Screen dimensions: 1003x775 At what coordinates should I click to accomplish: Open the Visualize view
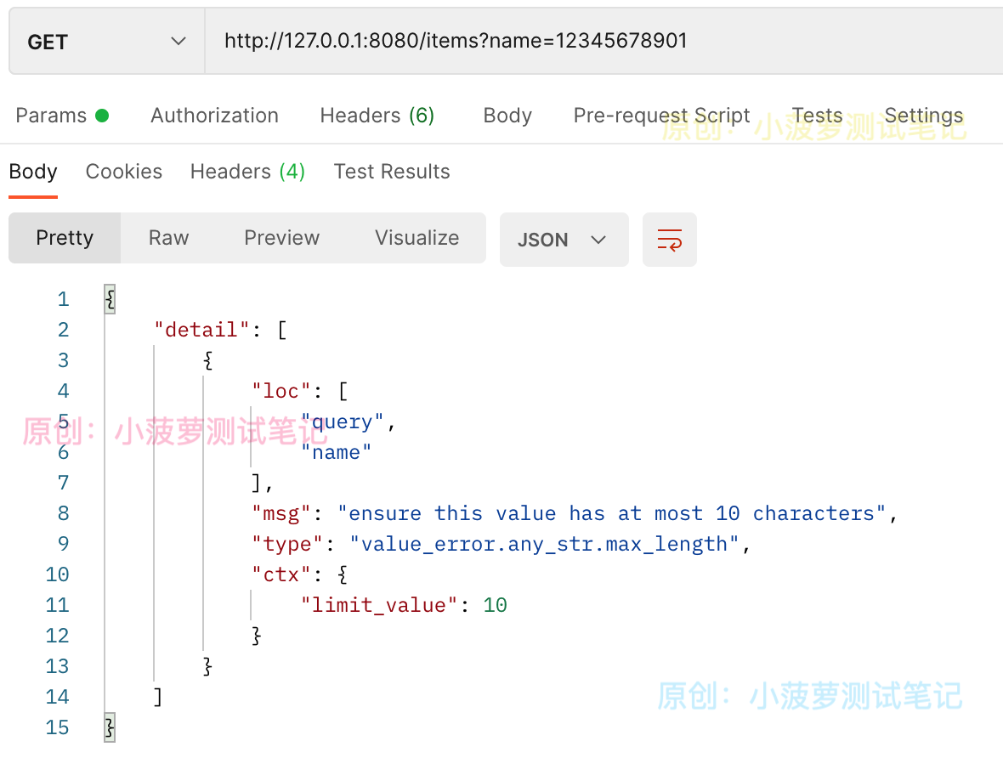click(x=417, y=238)
